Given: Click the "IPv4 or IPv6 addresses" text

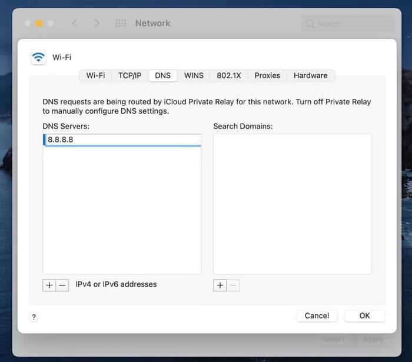Looking at the screenshot, I should click(x=116, y=284).
